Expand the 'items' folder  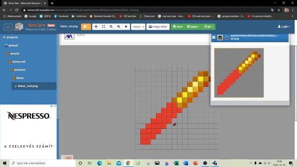(x=18, y=78)
